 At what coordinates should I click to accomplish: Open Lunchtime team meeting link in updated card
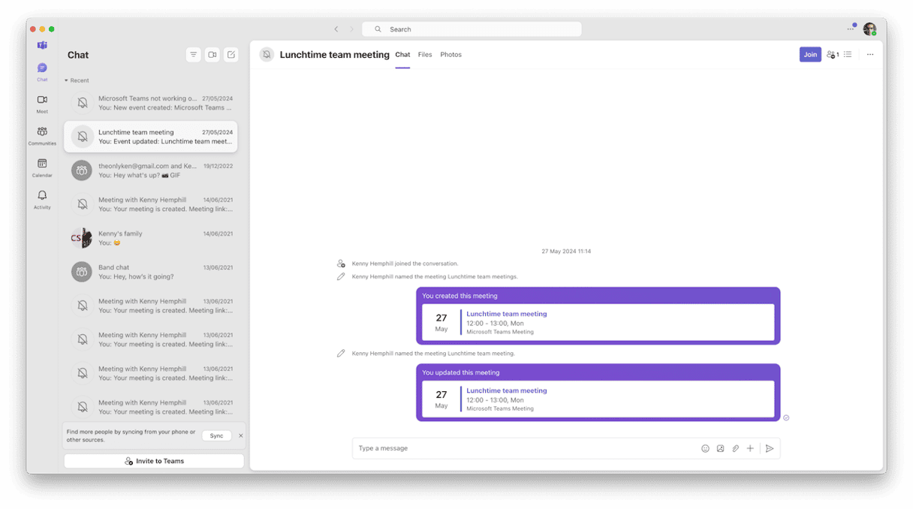507,390
